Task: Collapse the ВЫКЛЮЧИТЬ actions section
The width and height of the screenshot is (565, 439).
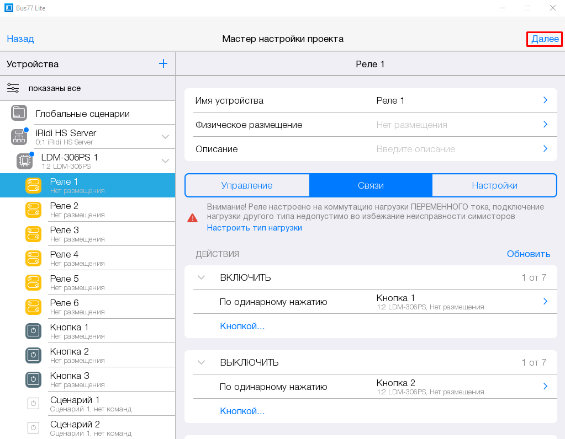Action: tap(201, 362)
